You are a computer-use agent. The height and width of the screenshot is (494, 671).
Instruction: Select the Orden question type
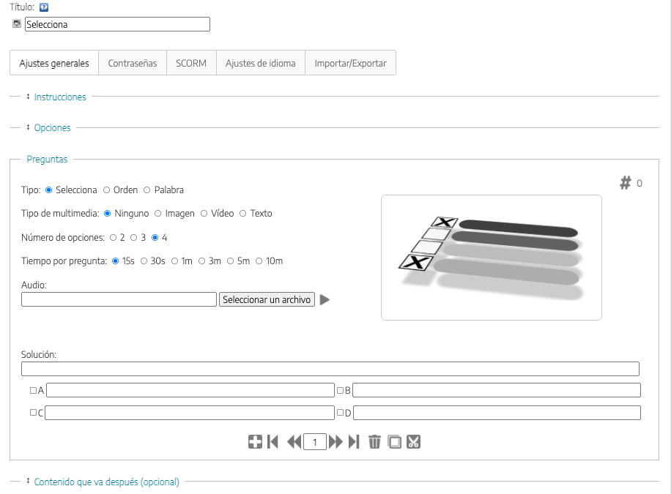[107, 190]
